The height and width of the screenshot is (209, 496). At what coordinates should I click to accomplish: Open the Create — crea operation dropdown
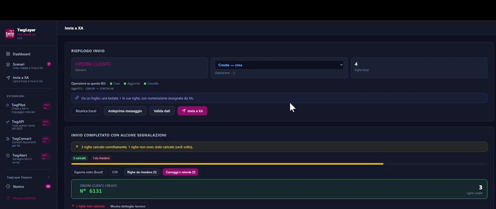[x=279, y=65]
